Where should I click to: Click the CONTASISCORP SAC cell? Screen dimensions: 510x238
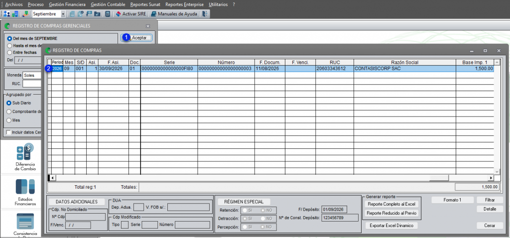click(405, 69)
